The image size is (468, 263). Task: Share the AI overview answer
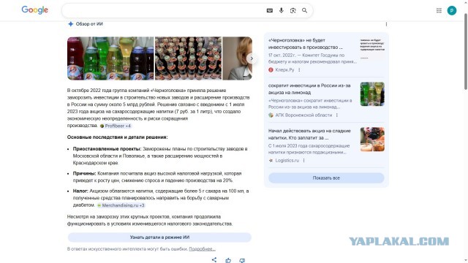pyautogui.click(x=214, y=260)
